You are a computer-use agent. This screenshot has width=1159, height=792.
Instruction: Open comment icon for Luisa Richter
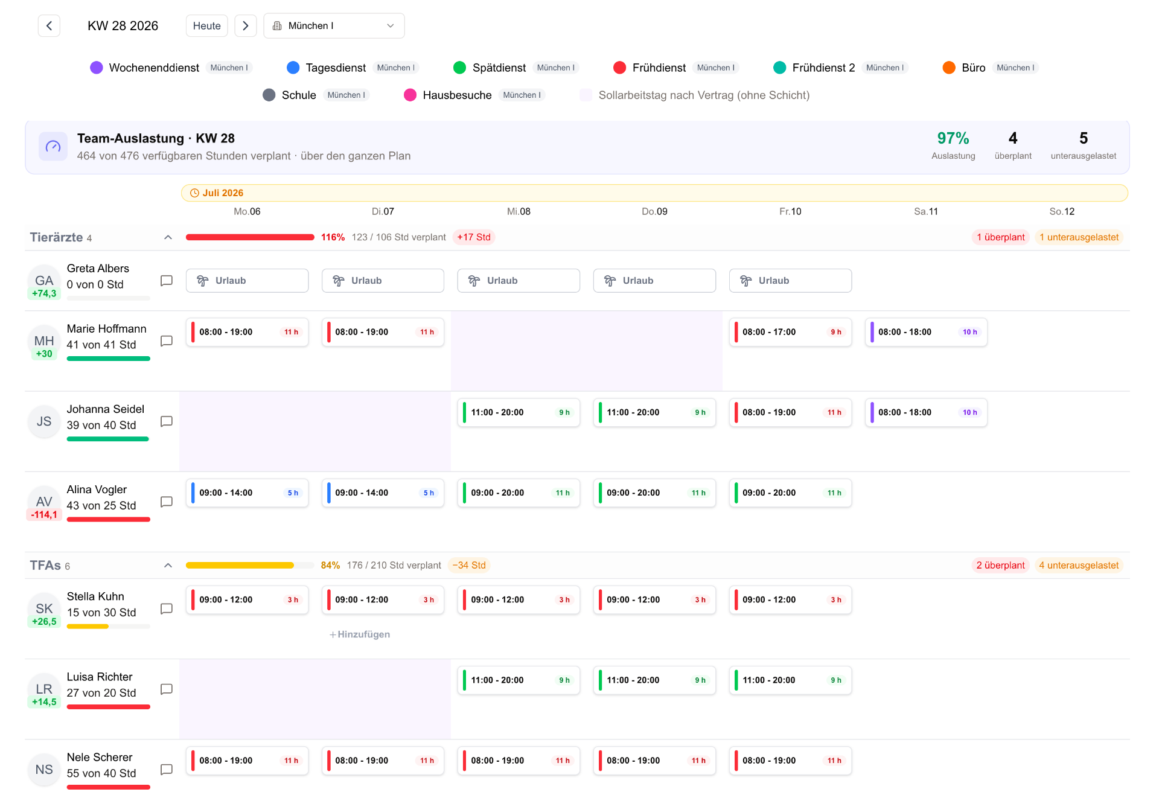[x=167, y=689]
